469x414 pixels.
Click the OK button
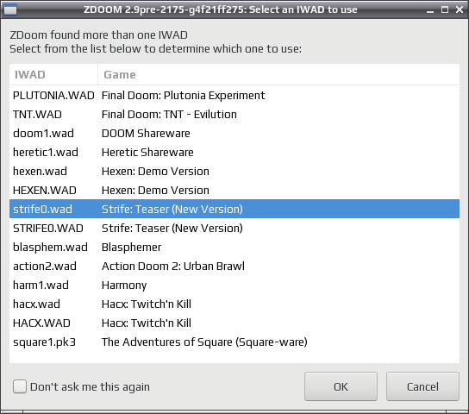click(x=341, y=386)
